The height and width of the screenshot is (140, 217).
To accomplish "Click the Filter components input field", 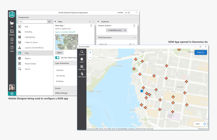I will [32, 22].
